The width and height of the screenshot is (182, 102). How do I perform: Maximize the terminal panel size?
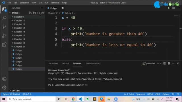click(173, 63)
